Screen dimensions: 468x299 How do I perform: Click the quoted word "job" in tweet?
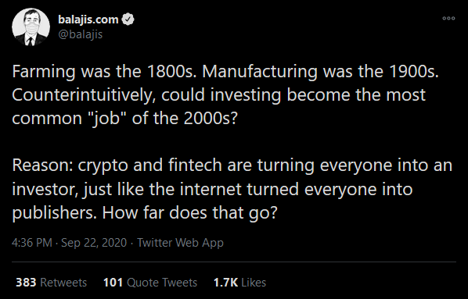[106, 119]
